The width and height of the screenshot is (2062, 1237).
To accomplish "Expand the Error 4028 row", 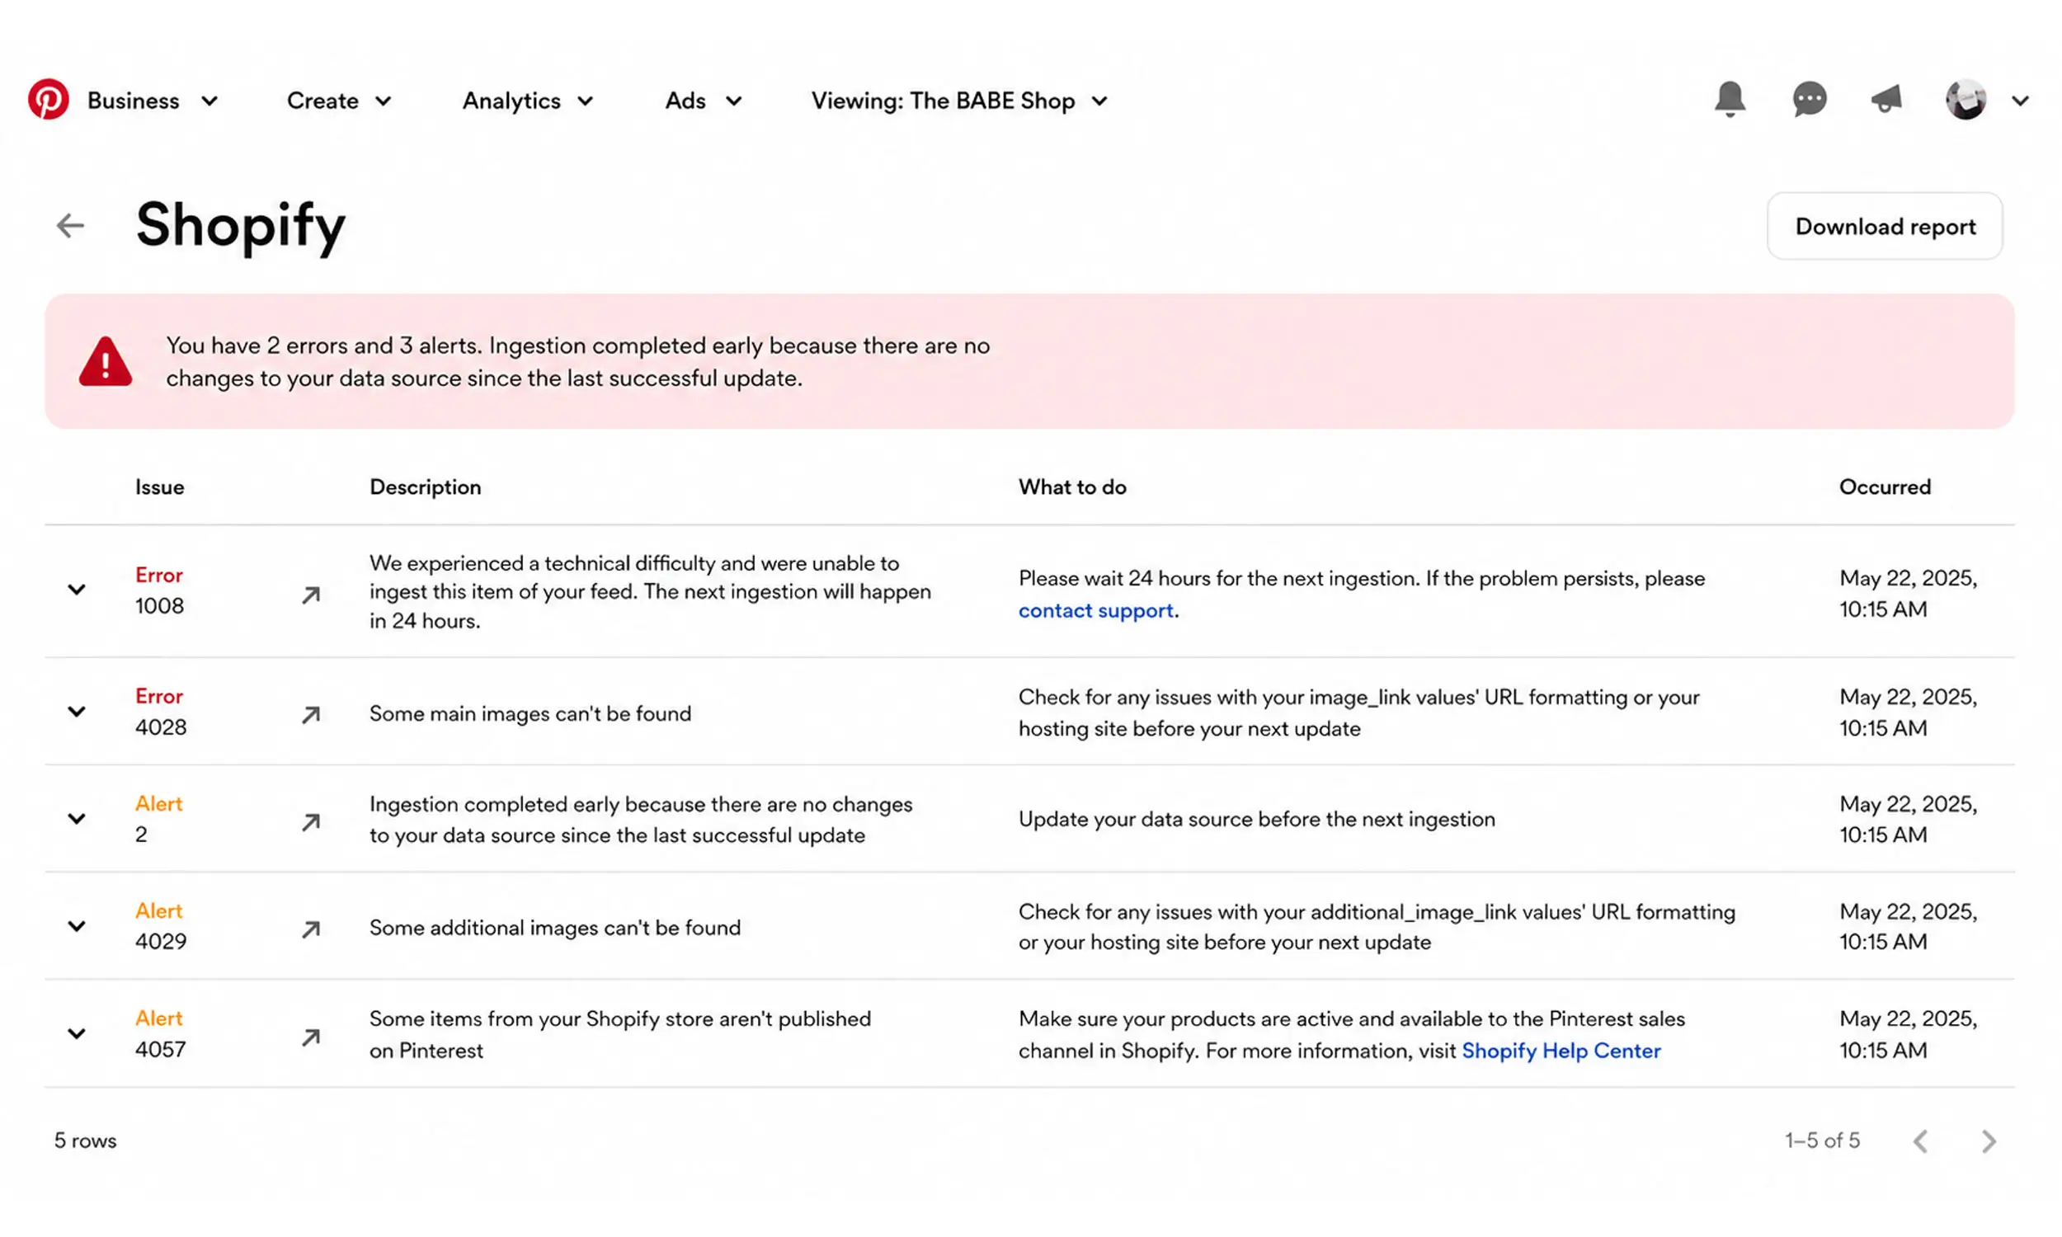I will point(77,712).
